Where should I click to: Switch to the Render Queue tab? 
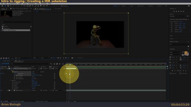click(x=6, y=61)
